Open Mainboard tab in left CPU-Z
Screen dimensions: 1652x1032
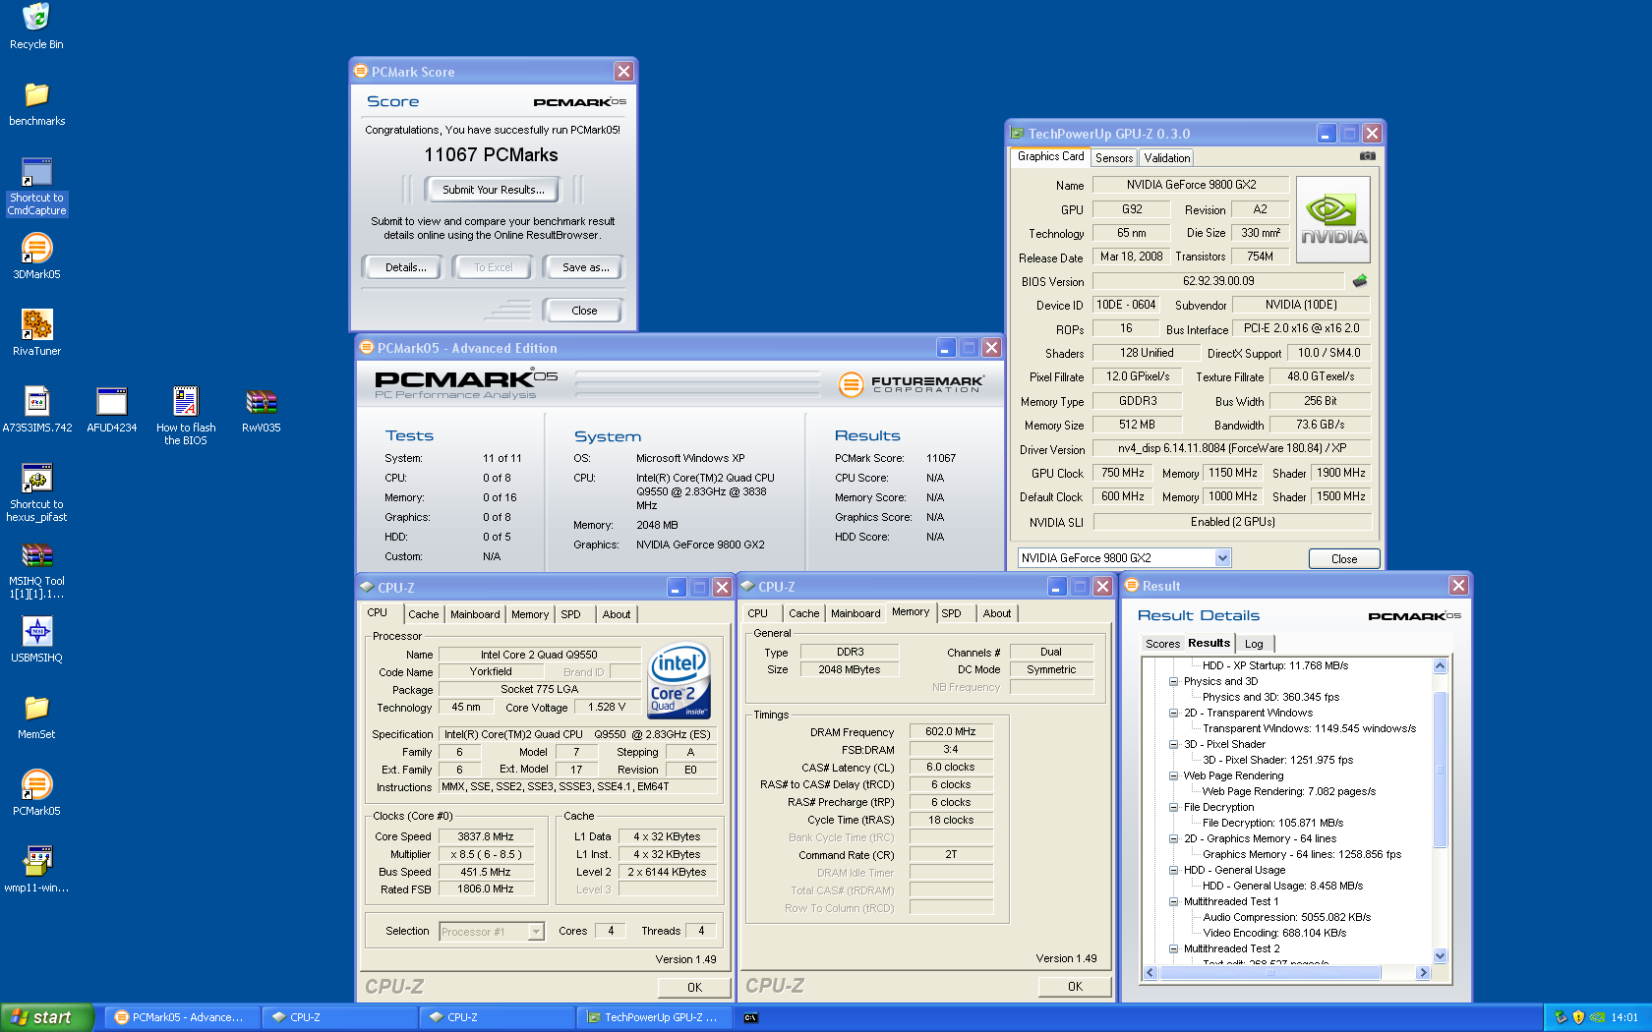475,614
